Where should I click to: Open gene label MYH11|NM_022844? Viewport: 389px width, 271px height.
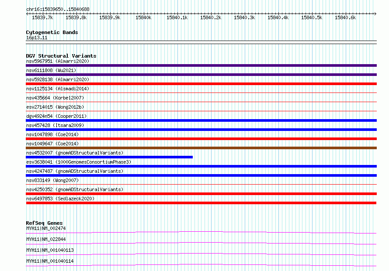[46, 239]
